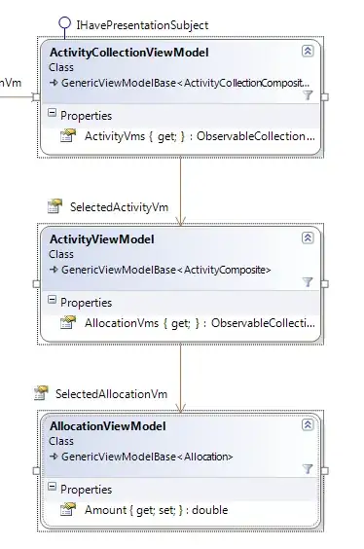This screenshot has height=549, width=364.
Task: Collapse ActivityCollectionViewModel class with chevron icon
Action: pos(308,52)
